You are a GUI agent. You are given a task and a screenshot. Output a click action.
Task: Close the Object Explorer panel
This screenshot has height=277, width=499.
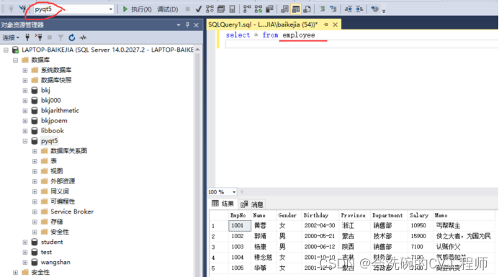(x=197, y=24)
